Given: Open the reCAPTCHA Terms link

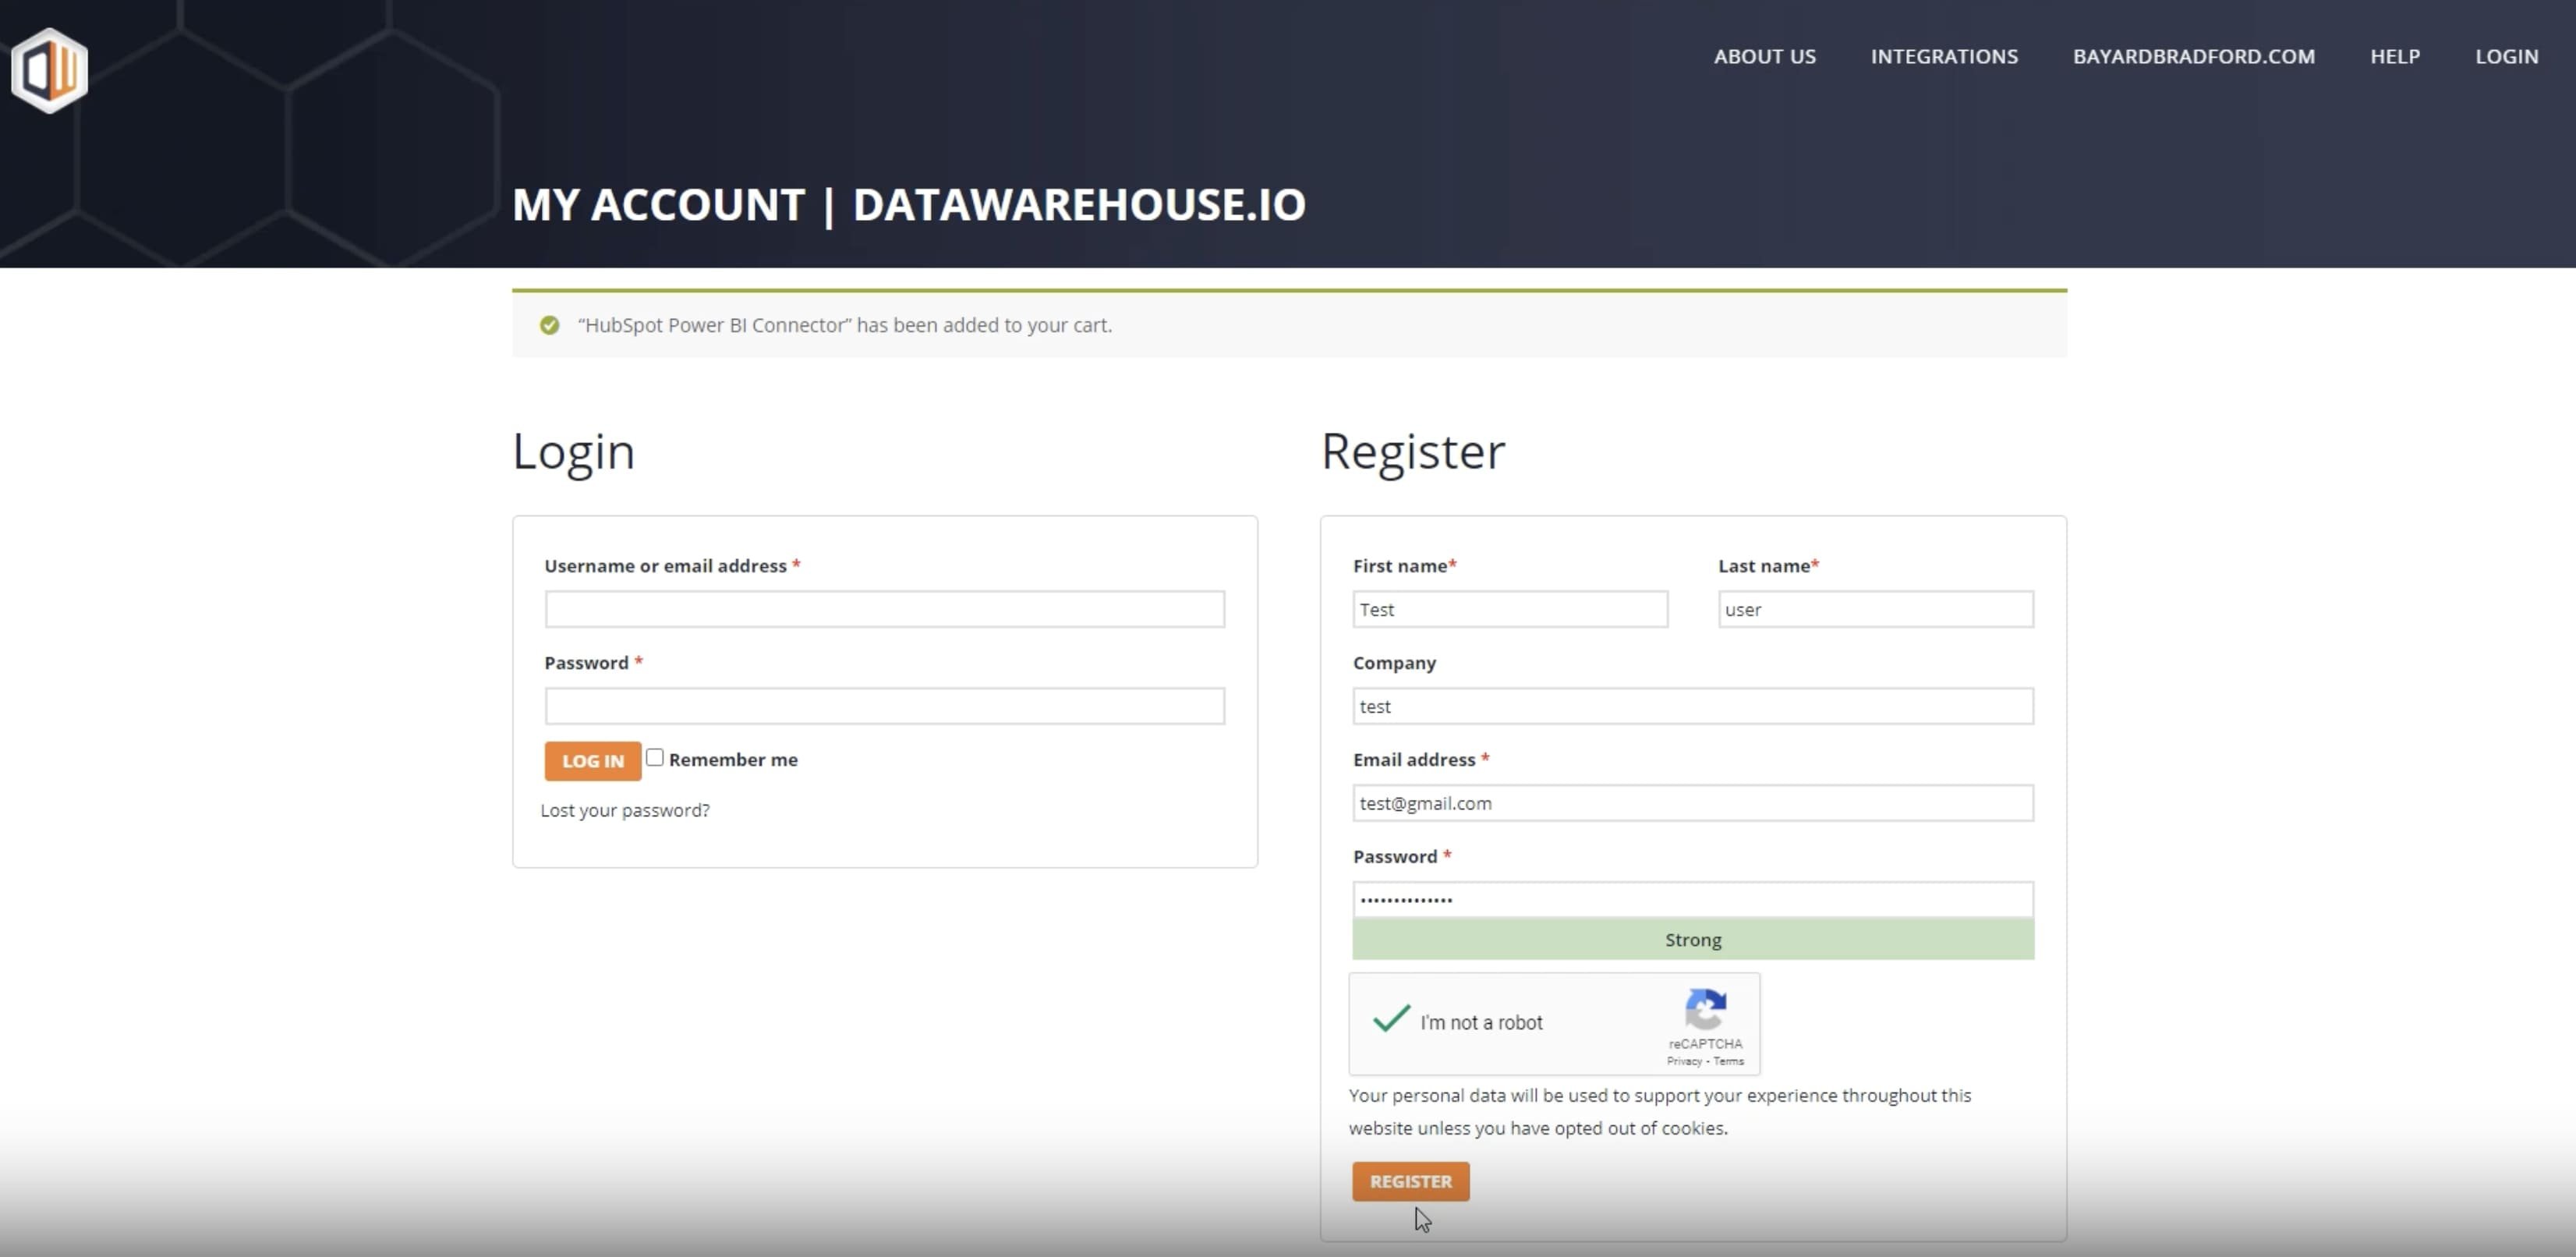Looking at the screenshot, I should [1728, 1061].
